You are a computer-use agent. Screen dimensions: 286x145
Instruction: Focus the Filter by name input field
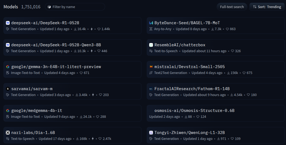(77, 7)
